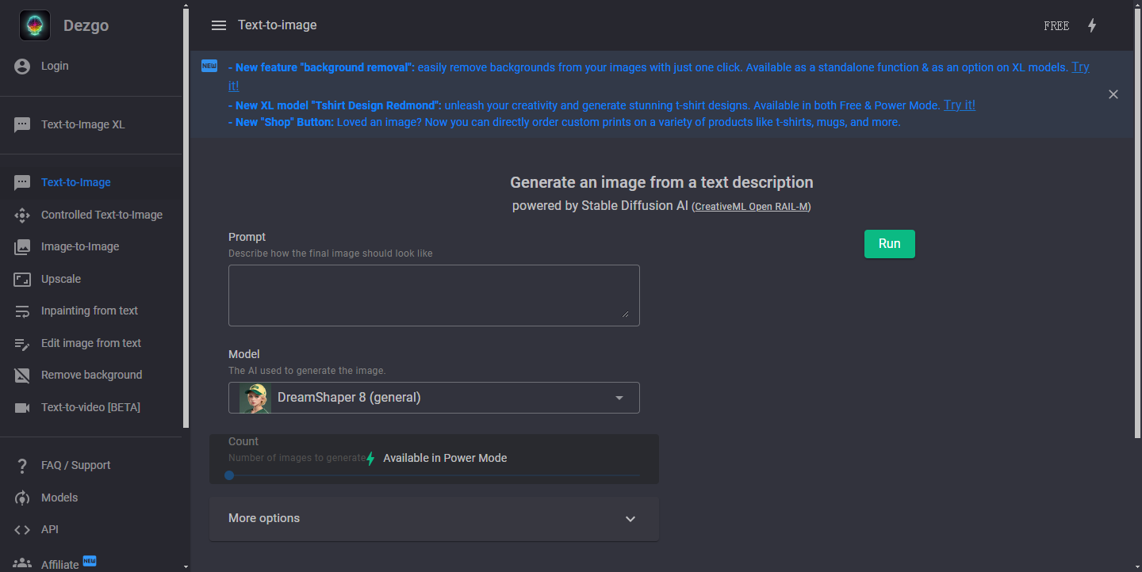Click the Login account icon
Viewport: 1142px width, 572px height.
pyautogui.click(x=22, y=67)
